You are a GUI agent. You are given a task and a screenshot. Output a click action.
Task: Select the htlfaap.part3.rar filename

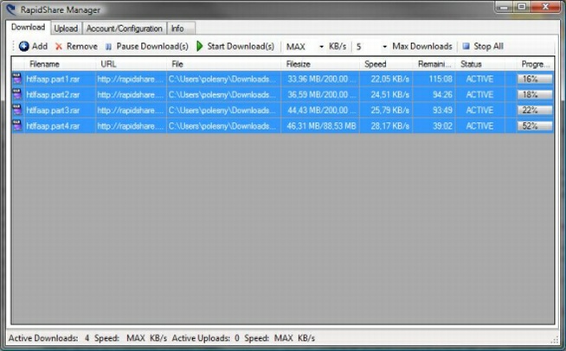click(53, 110)
